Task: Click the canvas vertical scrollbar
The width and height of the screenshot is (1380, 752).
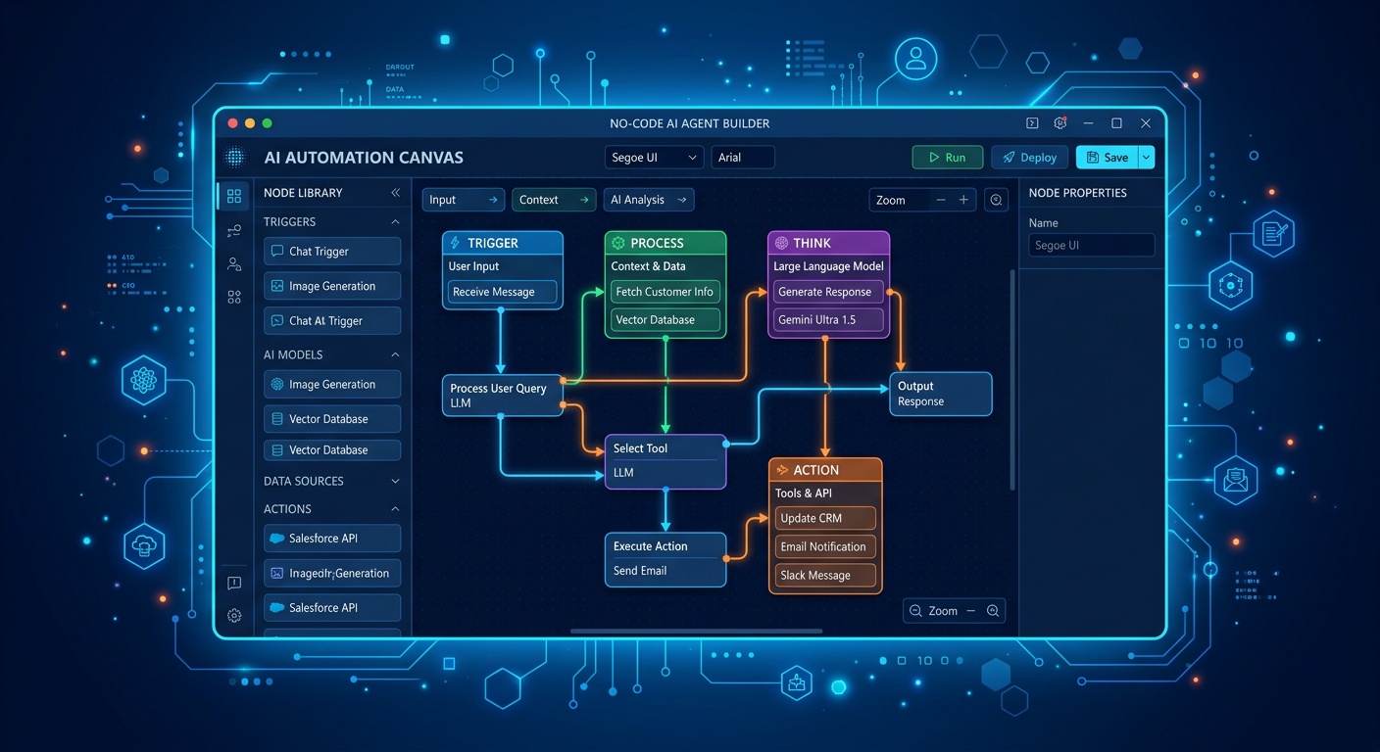Action: tap(1011, 380)
